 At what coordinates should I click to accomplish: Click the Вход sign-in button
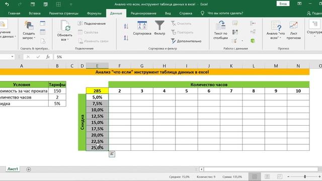[283, 4]
